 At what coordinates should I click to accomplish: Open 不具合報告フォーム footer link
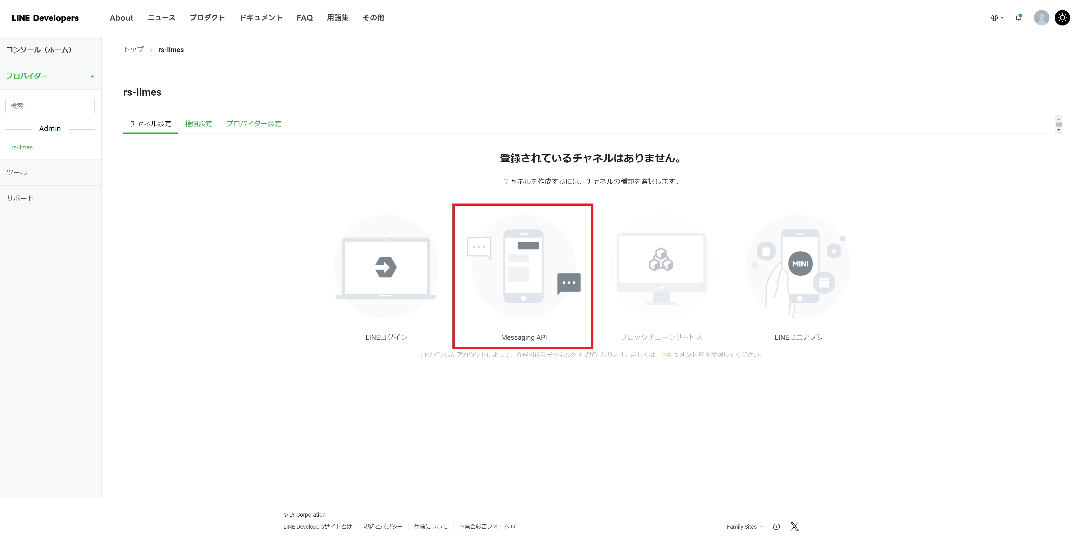(487, 526)
